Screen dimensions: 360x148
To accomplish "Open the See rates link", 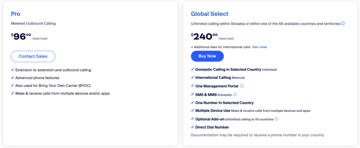I will click(259, 47).
